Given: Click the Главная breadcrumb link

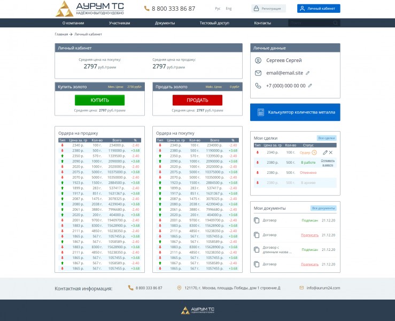Looking at the screenshot, I should pos(61,34).
